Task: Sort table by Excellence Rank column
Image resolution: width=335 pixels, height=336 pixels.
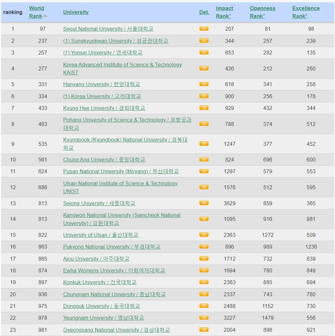Action: click(306, 12)
